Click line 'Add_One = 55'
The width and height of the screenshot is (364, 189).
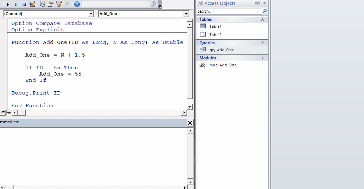60,74
